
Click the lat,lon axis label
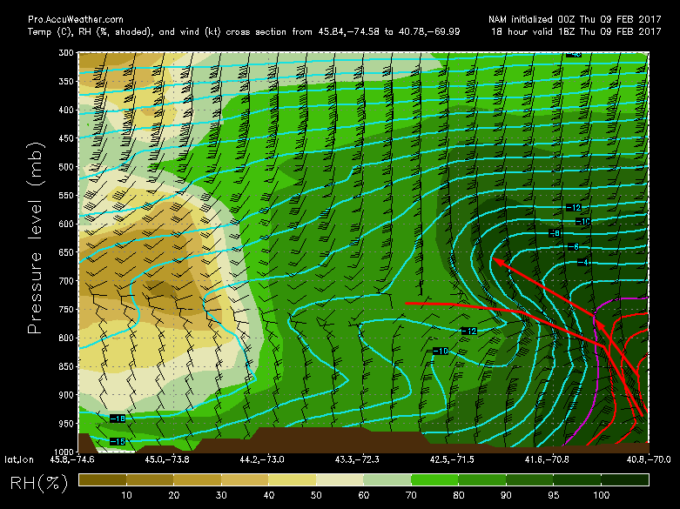tap(21, 459)
